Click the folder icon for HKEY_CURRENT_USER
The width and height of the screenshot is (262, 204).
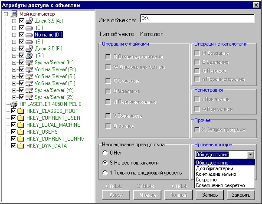click(x=21, y=118)
